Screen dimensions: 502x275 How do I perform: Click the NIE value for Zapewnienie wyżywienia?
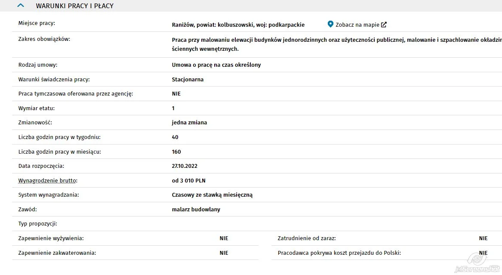tap(224, 238)
